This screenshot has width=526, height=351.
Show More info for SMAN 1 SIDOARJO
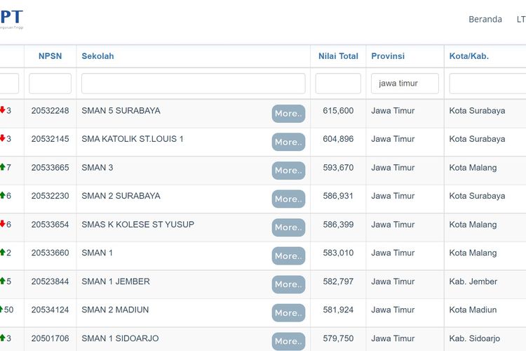(288, 340)
